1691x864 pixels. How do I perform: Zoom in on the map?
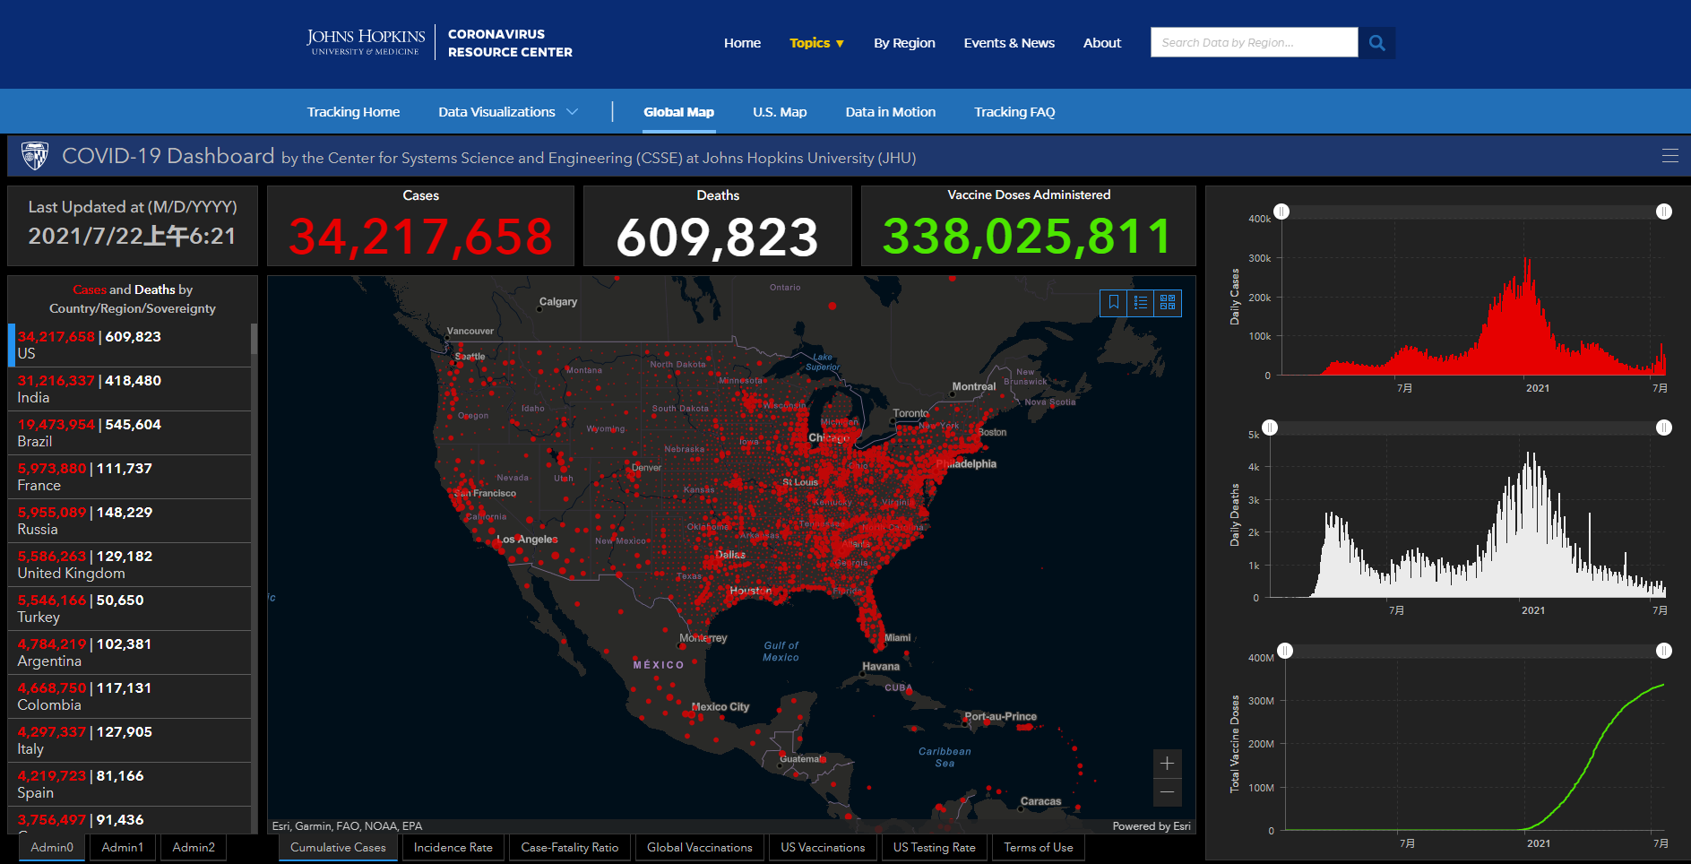(x=1167, y=764)
